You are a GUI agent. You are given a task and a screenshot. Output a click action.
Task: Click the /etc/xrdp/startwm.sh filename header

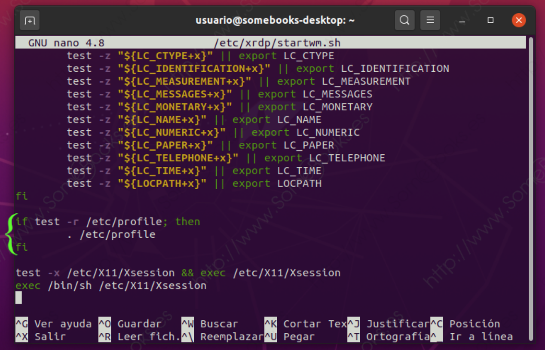tap(277, 43)
